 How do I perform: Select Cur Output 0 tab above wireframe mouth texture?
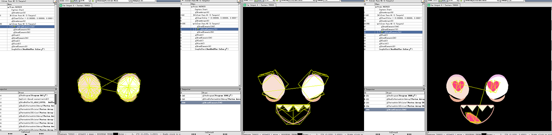[x=259, y=5]
